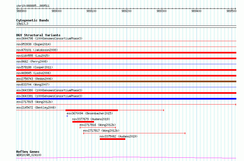Select the red nsv3375082 bar

(x=112, y=139)
